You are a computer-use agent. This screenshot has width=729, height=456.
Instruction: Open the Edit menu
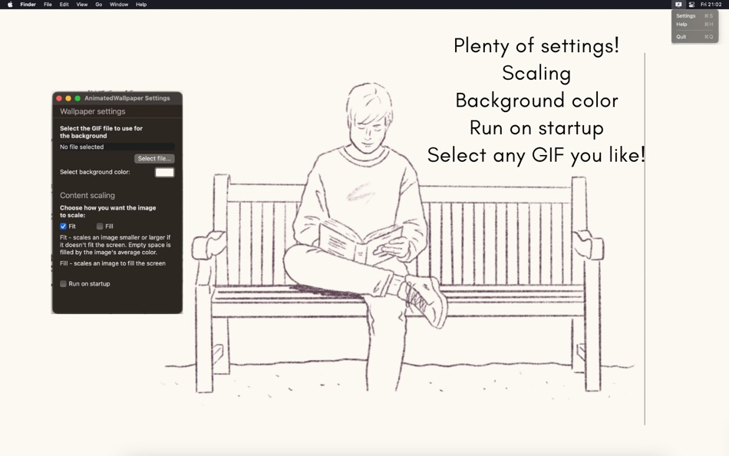coord(64,4)
